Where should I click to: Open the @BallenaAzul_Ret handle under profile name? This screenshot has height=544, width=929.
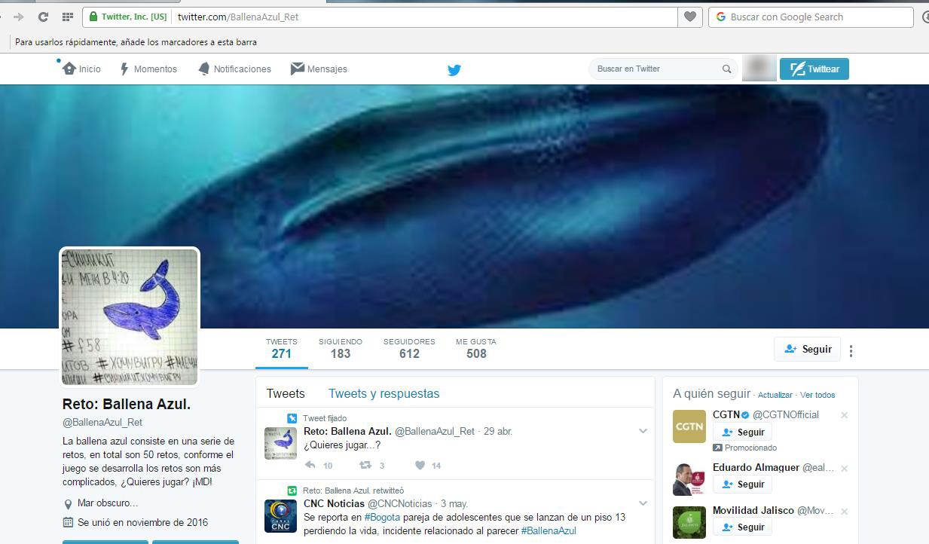(x=102, y=423)
